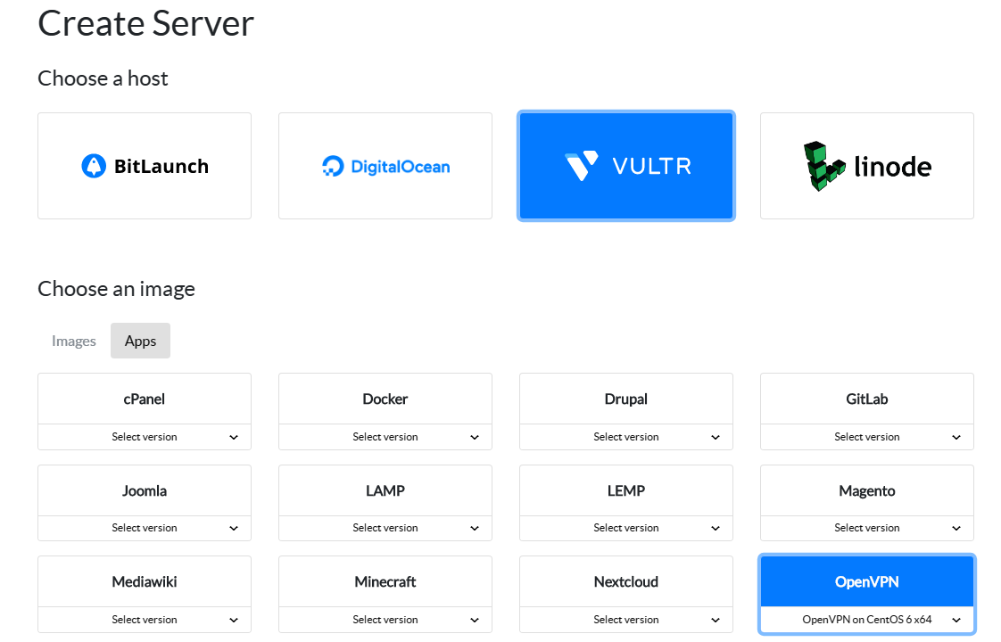This screenshot has width=1001, height=642.
Task: Pick Linode as the host
Action: coord(867,166)
